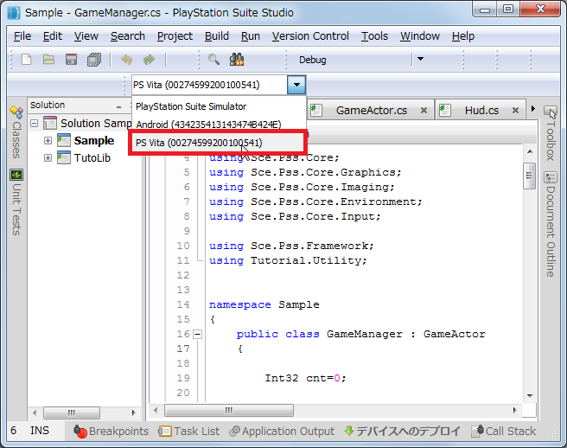Click the Save file toolbar icon
567x448 pixels.
point(72,60)
